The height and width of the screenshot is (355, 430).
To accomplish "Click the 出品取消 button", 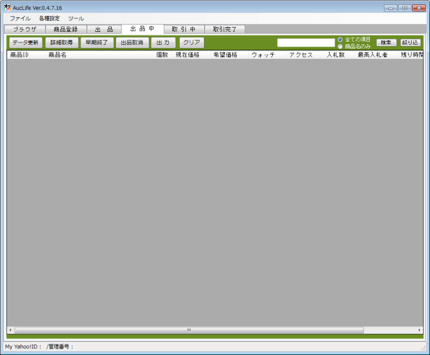I will [132, 42].
